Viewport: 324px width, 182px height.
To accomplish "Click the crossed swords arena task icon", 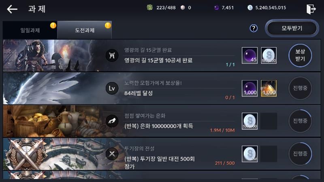I will coord(112,154).
